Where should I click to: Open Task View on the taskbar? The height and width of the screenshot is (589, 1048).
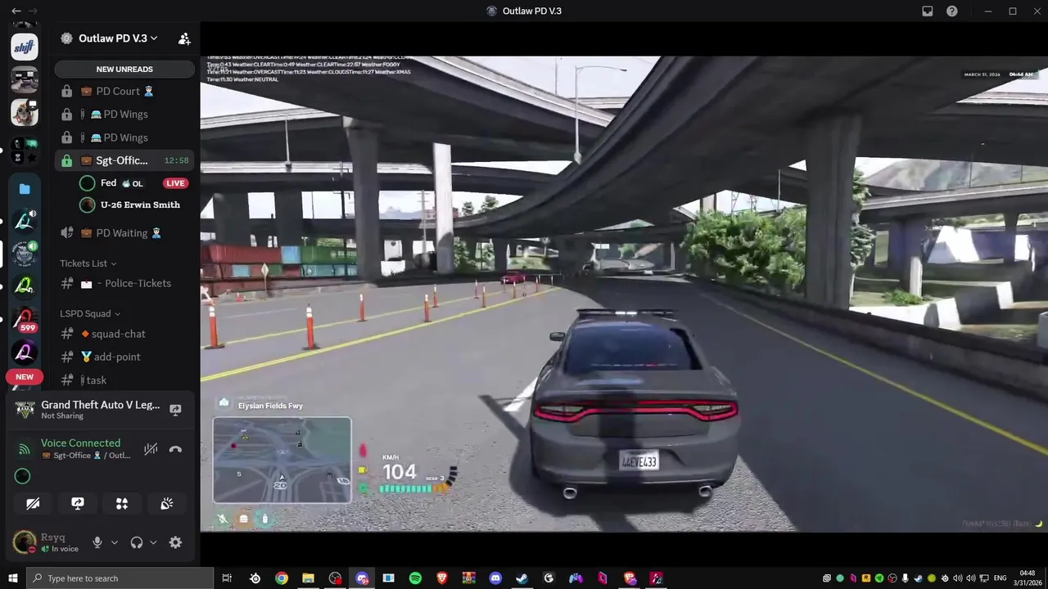(x=227, y=578)
